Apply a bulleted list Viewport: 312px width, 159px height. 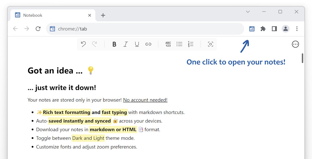[179, 44]
